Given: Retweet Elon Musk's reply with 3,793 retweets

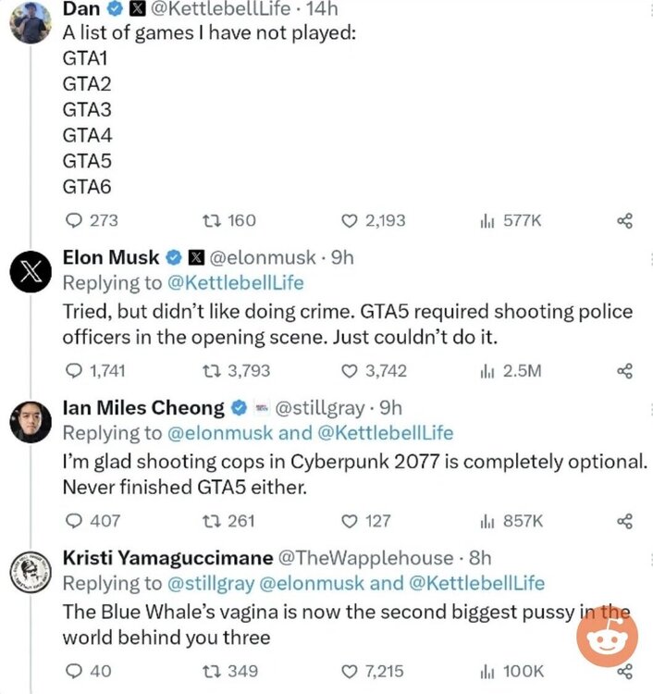Looking at the screenshot, I should point(210,371).
